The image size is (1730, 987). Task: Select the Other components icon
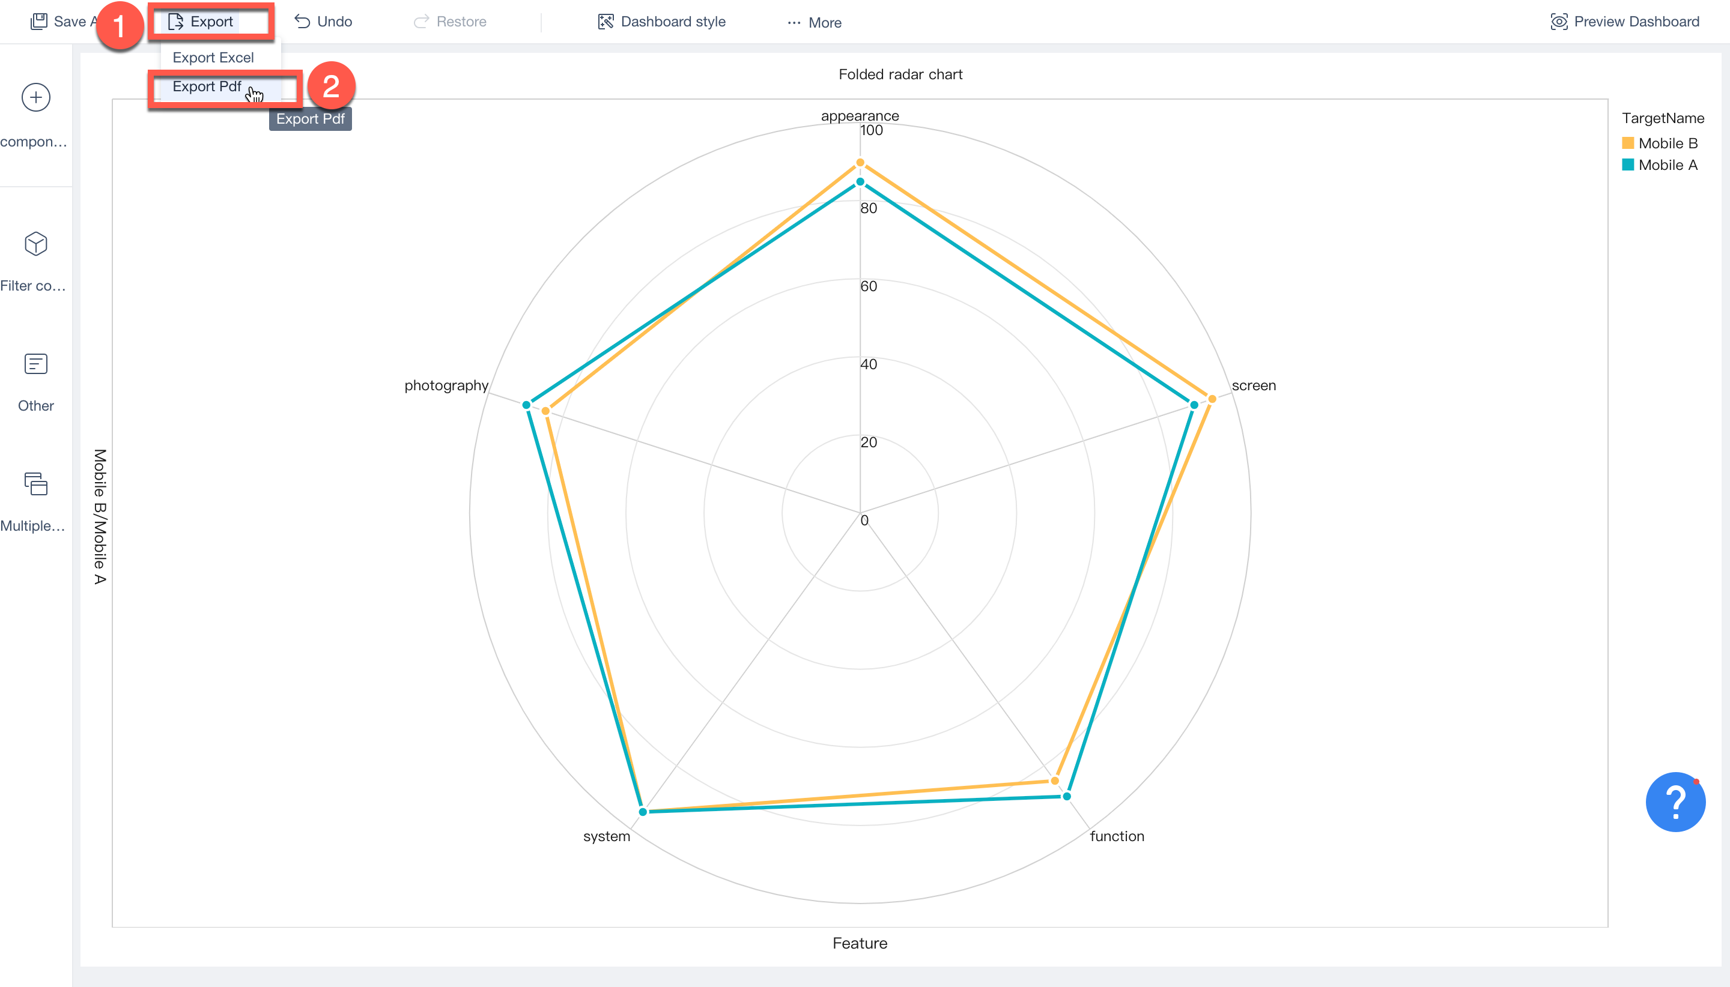pos(35,363)
